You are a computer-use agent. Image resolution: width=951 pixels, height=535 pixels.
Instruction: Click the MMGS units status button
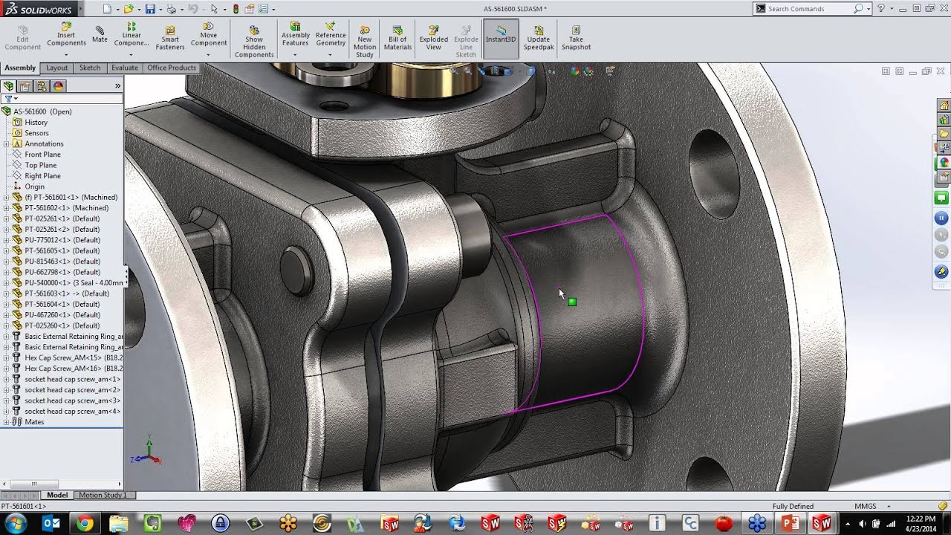865,506
